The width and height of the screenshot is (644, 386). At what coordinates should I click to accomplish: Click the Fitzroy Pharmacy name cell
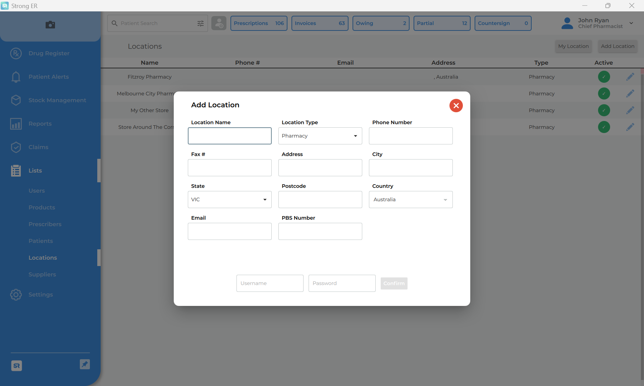(150, 77)
